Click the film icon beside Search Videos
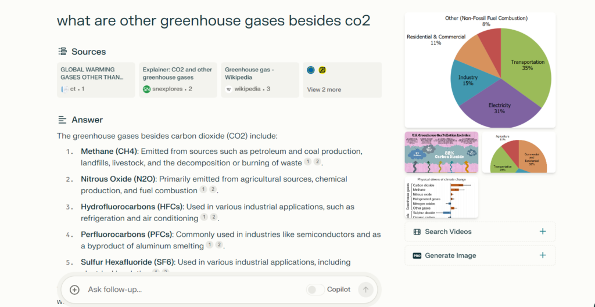Screen dimensions: 595x307 coord(417,232)
